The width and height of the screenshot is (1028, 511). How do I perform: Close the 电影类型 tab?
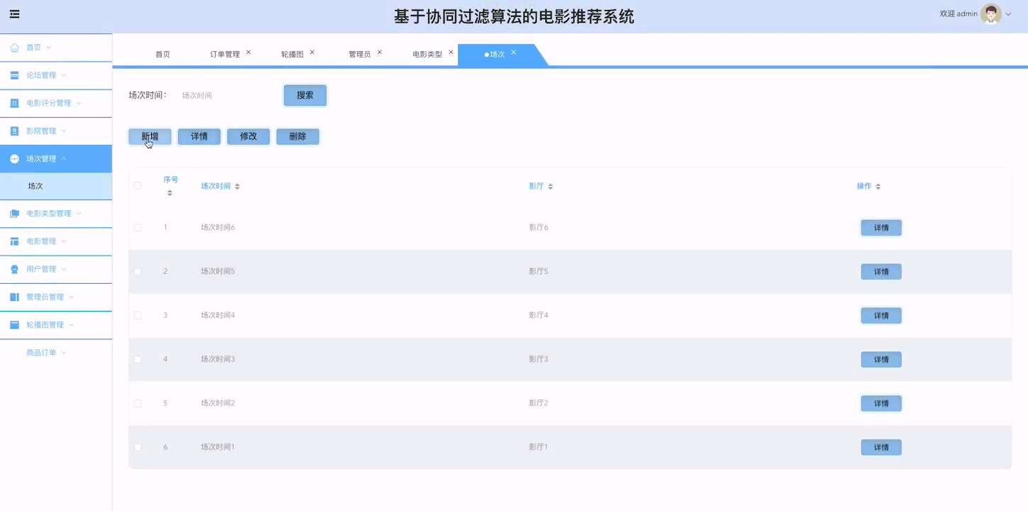coord(451,52)
